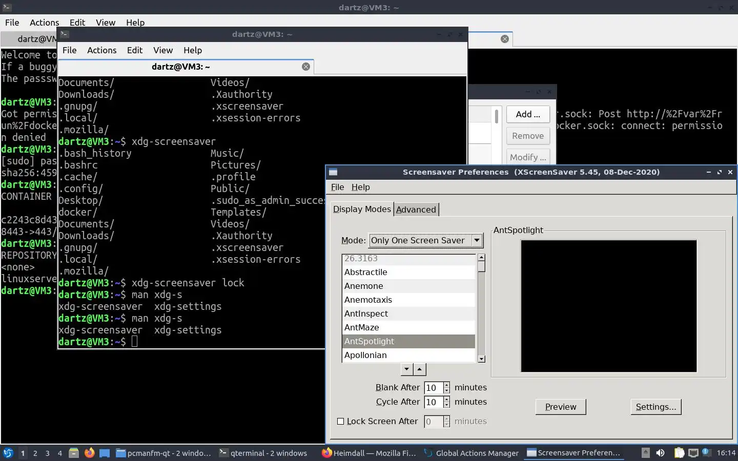Click the Cycle After minutes field
The width and height of the screenshot is (738, 461).
pos(434,402)
